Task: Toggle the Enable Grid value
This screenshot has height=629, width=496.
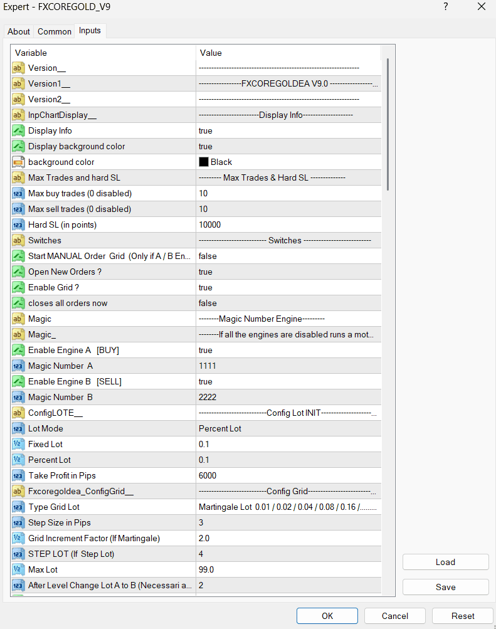Action: click(288, 287)
